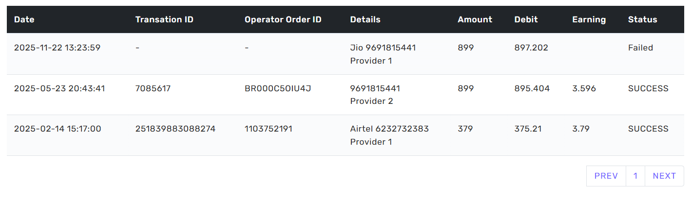692x202 pixels.
Task: Select transaction ID 251839883088274
Action: (x=175, y=129)
